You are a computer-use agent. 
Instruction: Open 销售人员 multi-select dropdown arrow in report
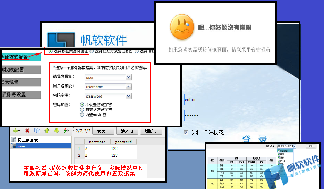point(295,146)
